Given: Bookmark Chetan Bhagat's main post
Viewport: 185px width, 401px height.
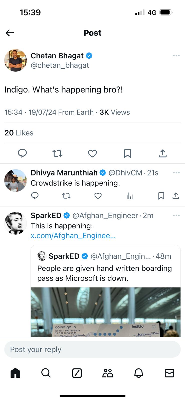Looking at the screenshot, I should pyautogui.click(x=127, y=153).
